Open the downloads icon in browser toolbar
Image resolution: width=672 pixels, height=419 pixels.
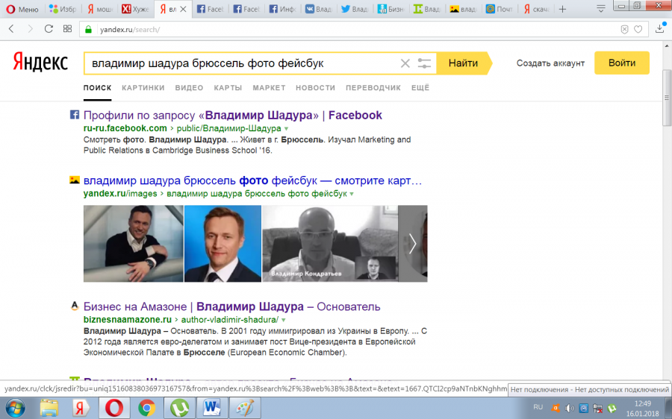[x=659, y=29]
